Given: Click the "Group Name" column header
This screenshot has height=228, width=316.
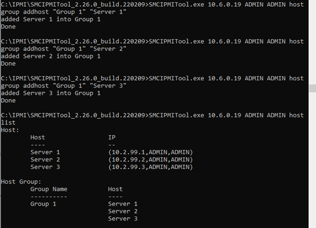Looking at the screenshot, I should pos(49,189).
